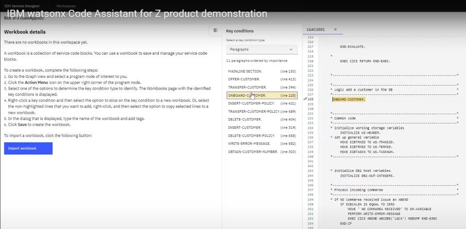Click line number 217 in the gutter
Screen dimensions: 466x229
(x=310, y=47)
